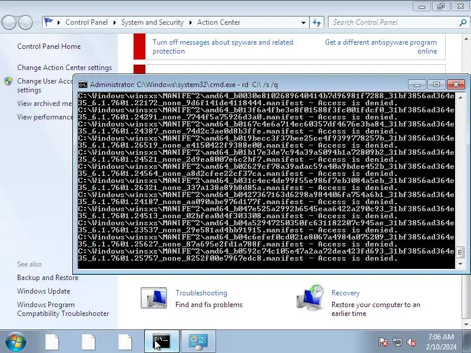Click the cmd.exe window title text
The height and width of the screenshot is (353, 471).
coord(184,85)
